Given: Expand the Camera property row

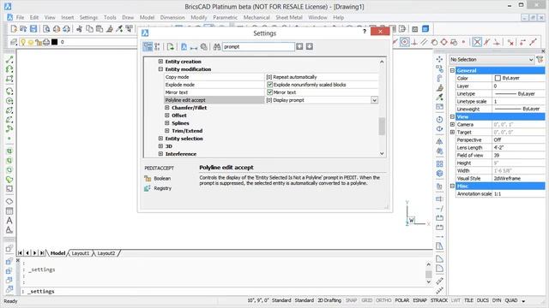Looking at the screenshot, I should [x=452, y=124].
